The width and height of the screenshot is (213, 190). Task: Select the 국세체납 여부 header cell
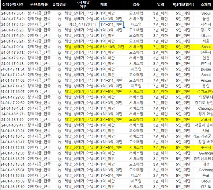pos(82,5)
